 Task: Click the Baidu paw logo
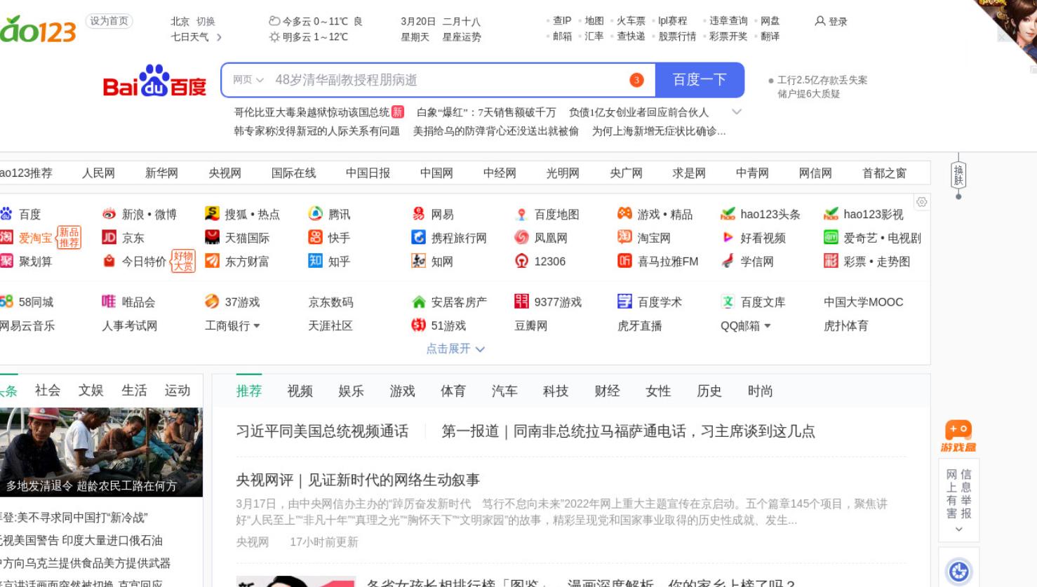click(x=154, y=81)
